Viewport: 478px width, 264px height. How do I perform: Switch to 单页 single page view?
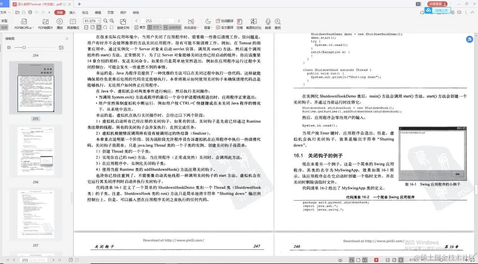coord(140,27)
